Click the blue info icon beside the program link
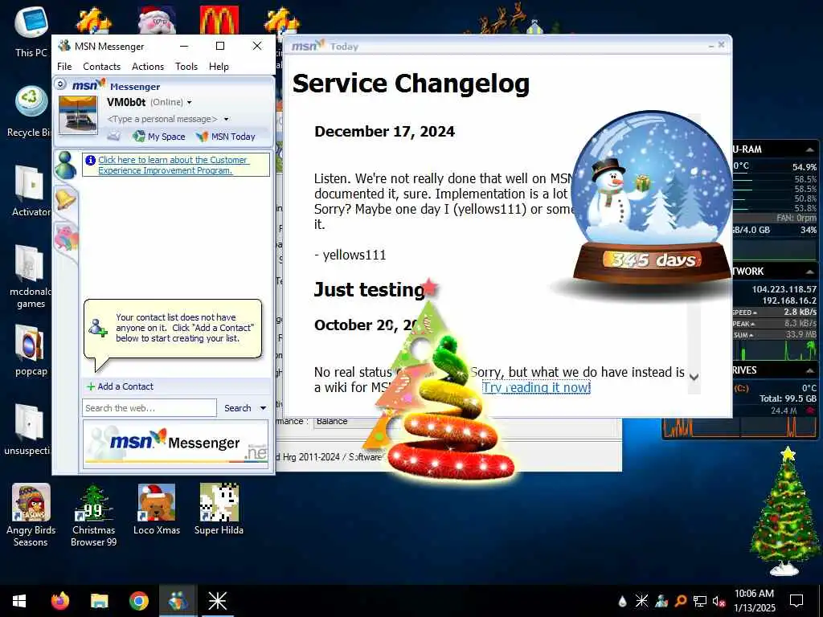Viewport: 823px width, 617px height. (x=90, y=161)
